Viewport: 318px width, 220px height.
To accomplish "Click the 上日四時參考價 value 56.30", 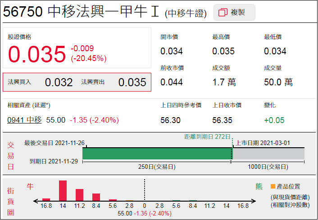I will click(x=170, y=120).
